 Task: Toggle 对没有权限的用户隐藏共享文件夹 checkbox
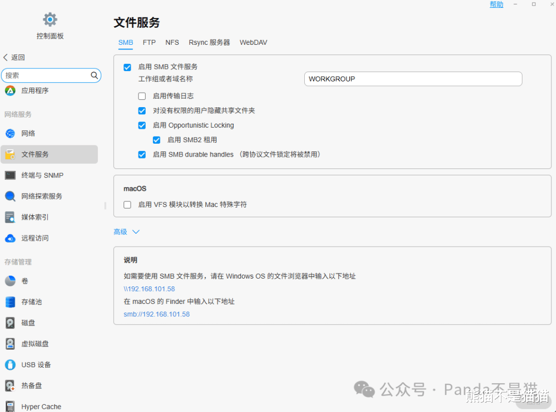click(142, 111)
